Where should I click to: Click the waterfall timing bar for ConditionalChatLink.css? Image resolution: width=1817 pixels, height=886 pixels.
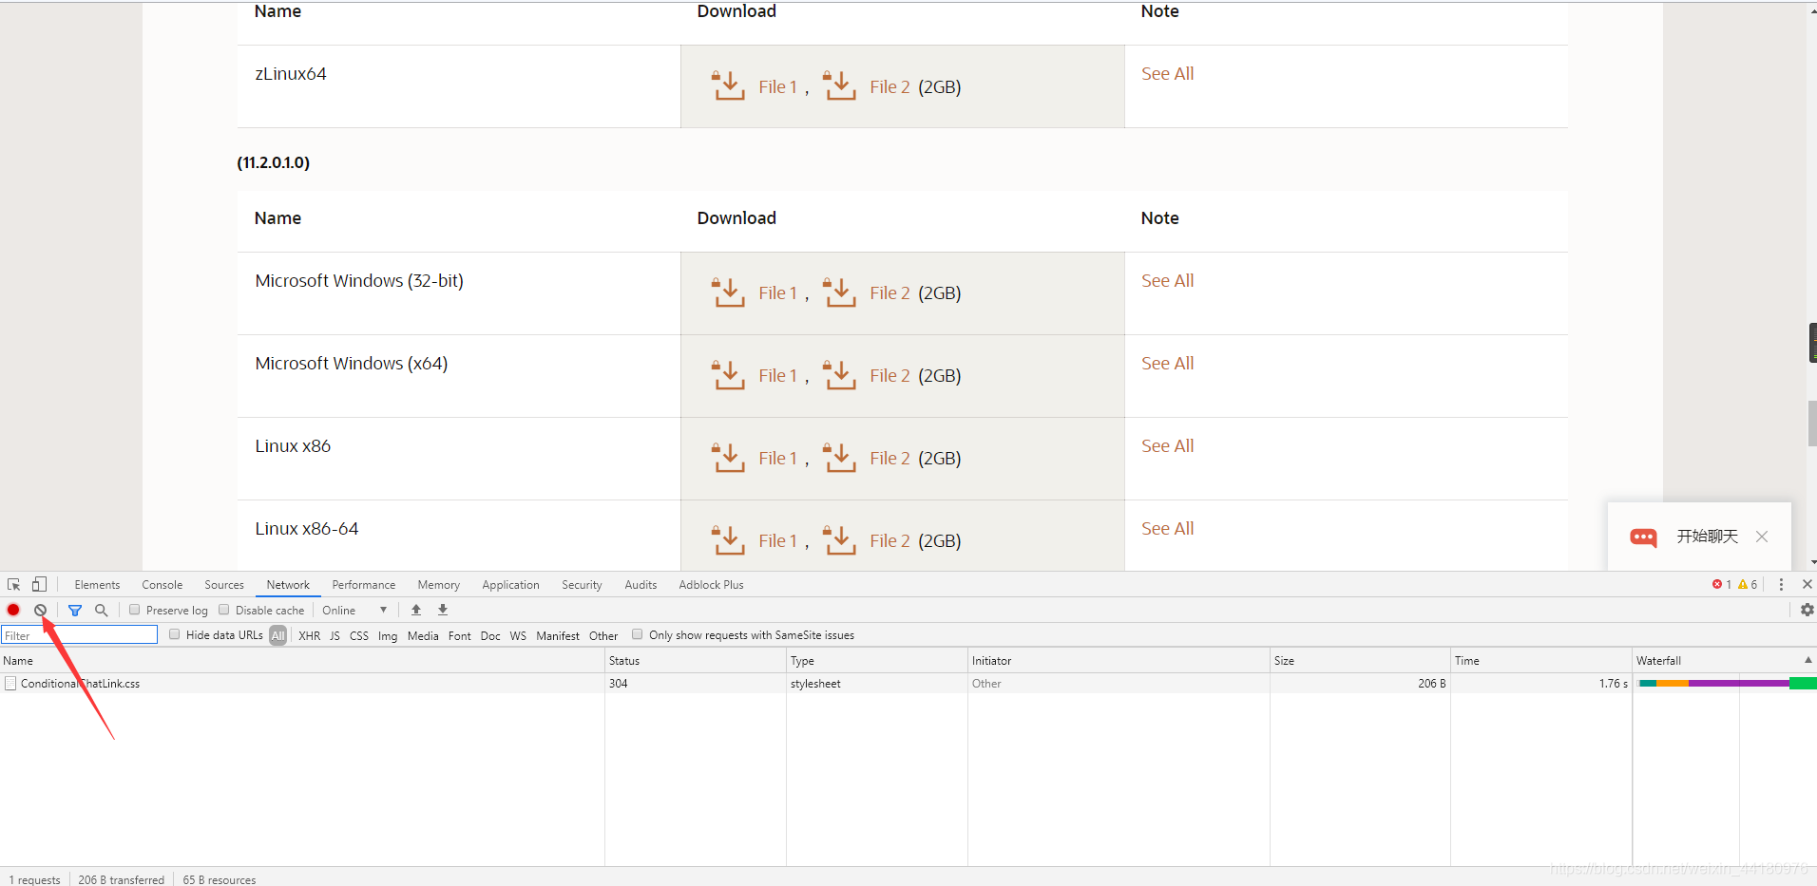1728,684
